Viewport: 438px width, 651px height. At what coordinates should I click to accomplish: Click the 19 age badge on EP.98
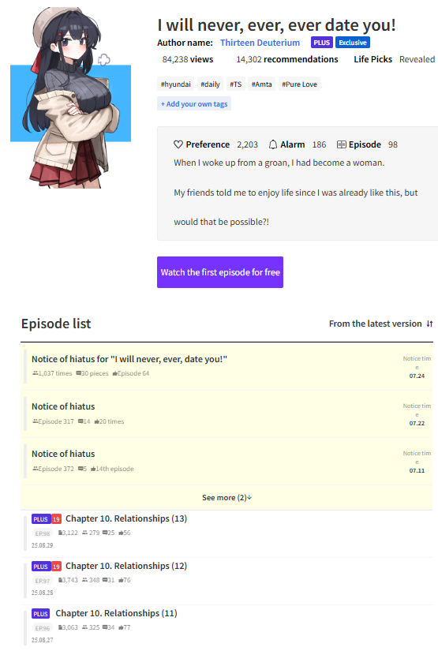point(56,519)
